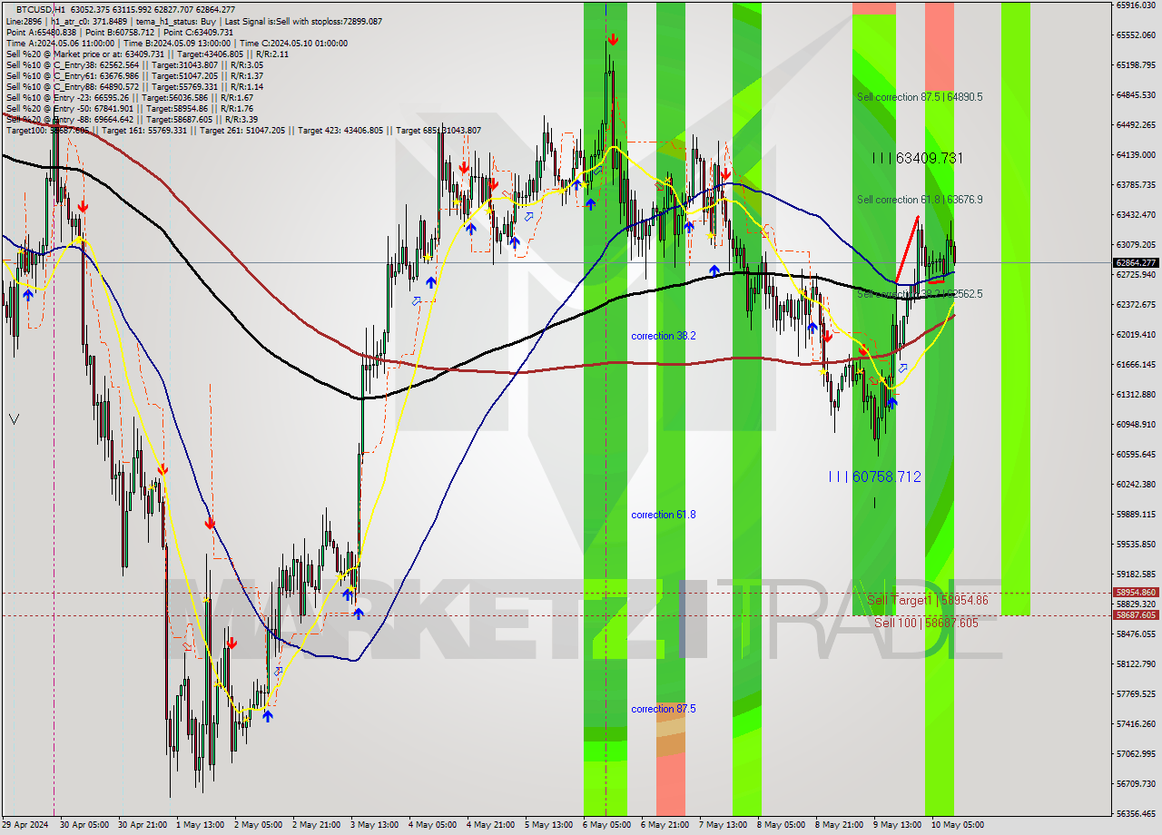The image size is (1162, 835).
Task: Click the '4 May 21:00' time axis label
Action: 491,825
